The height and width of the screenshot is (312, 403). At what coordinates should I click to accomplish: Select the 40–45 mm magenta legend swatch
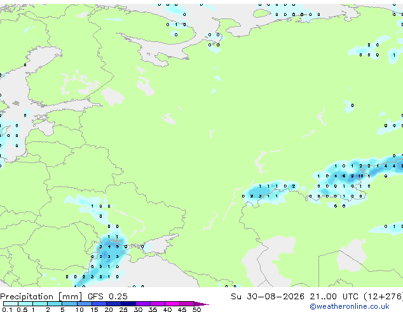172,304
